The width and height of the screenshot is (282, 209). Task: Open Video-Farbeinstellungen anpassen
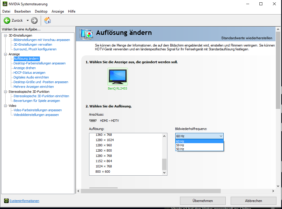[38, 110]
